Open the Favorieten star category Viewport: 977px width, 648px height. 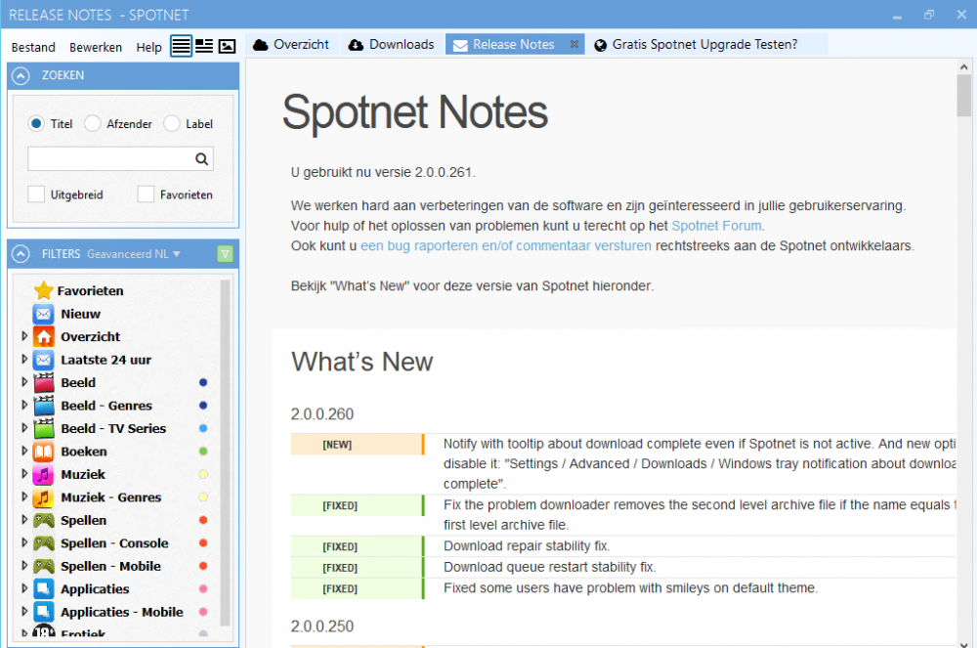click(x=44, y=290)
